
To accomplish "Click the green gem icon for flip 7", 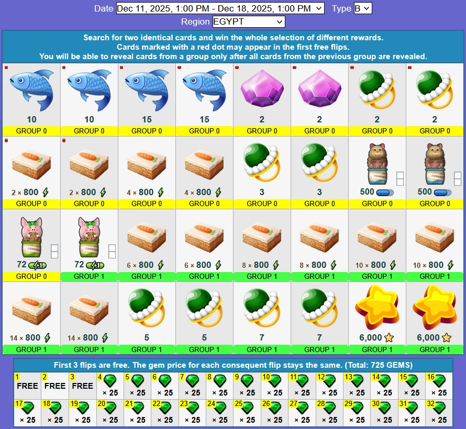I will (x=193, y=381).
